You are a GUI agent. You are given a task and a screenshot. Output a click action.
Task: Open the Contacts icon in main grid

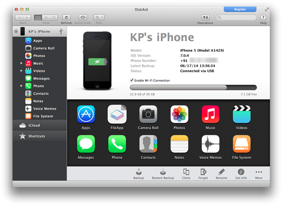coord(148,144)
